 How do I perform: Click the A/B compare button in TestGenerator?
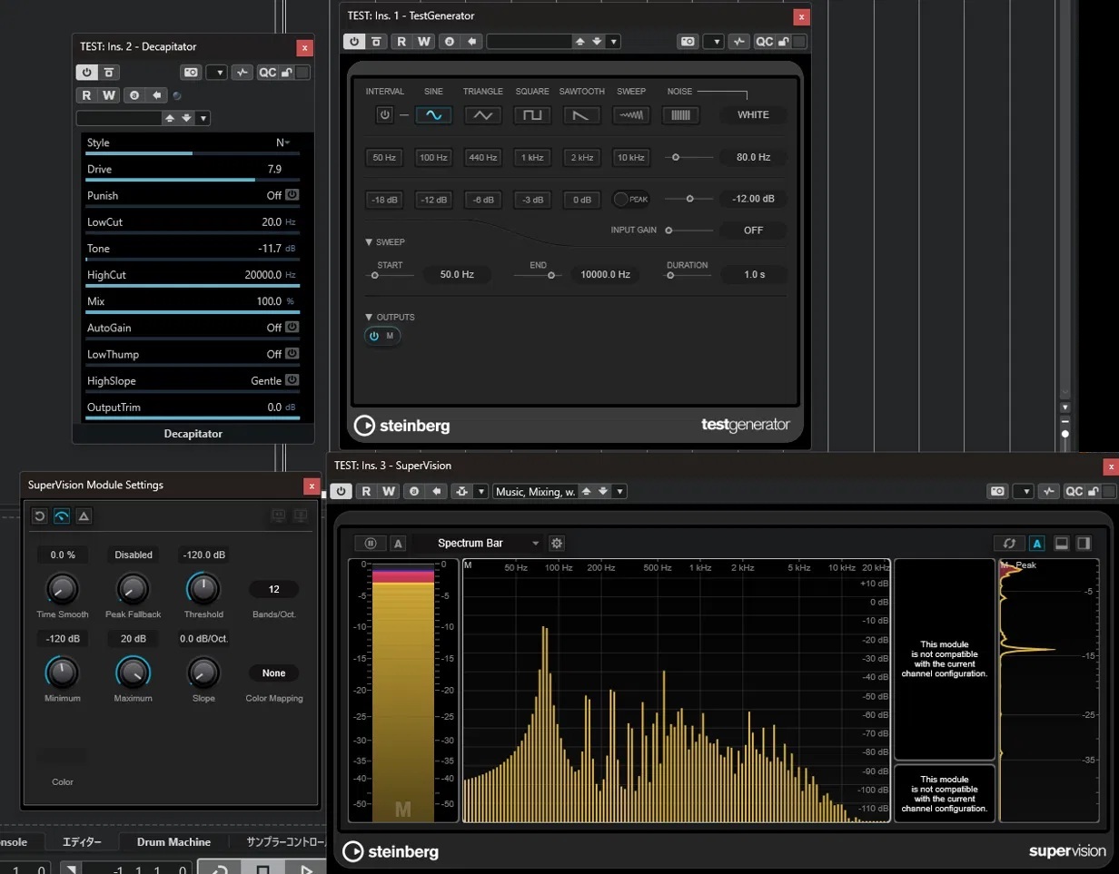click(449, 41)
